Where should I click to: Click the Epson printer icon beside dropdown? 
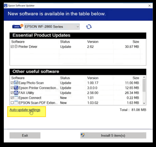(18, 26)
